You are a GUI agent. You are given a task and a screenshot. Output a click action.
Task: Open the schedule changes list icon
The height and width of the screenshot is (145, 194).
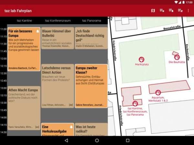(x=180, y=11)
